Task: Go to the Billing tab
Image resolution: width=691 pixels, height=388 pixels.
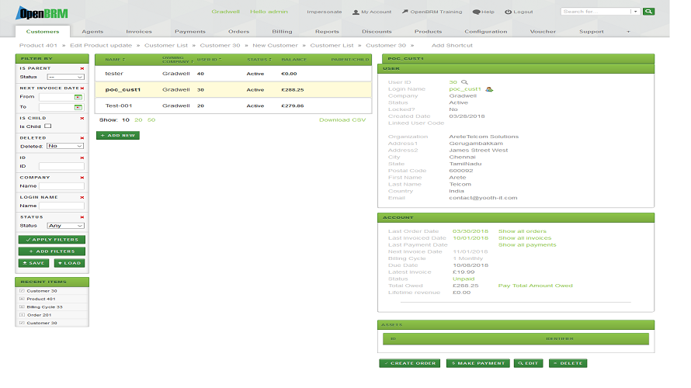Action: [x=282, y=32]
